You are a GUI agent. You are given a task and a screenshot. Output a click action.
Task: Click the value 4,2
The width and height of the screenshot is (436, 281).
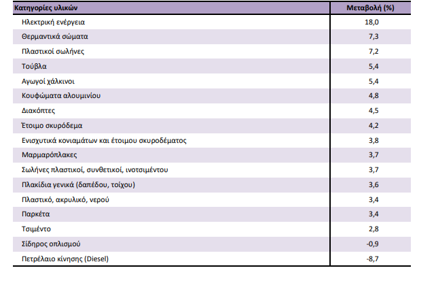pyautogui.click(x=374, y=126)
